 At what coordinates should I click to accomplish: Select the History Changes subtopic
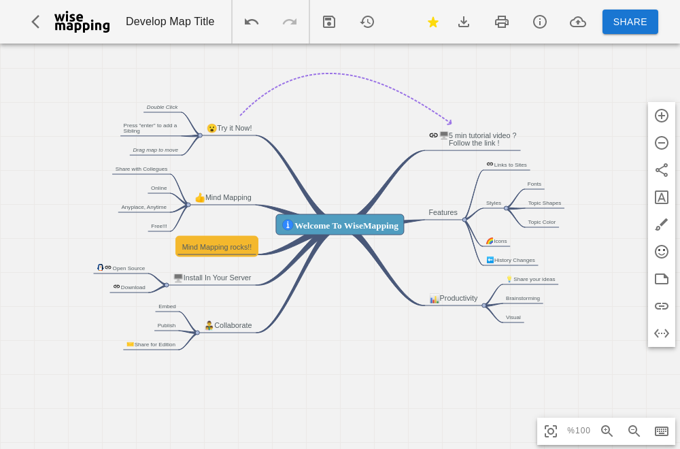click(x=514, y=261)
